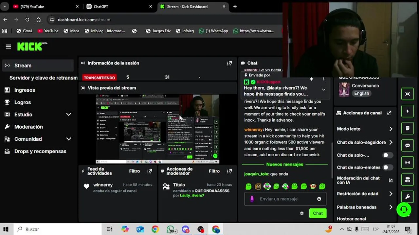This screenshot has height=235, width=419.
Task: Open Filtro for Acciones de moderador
Action: coord(214,171)
